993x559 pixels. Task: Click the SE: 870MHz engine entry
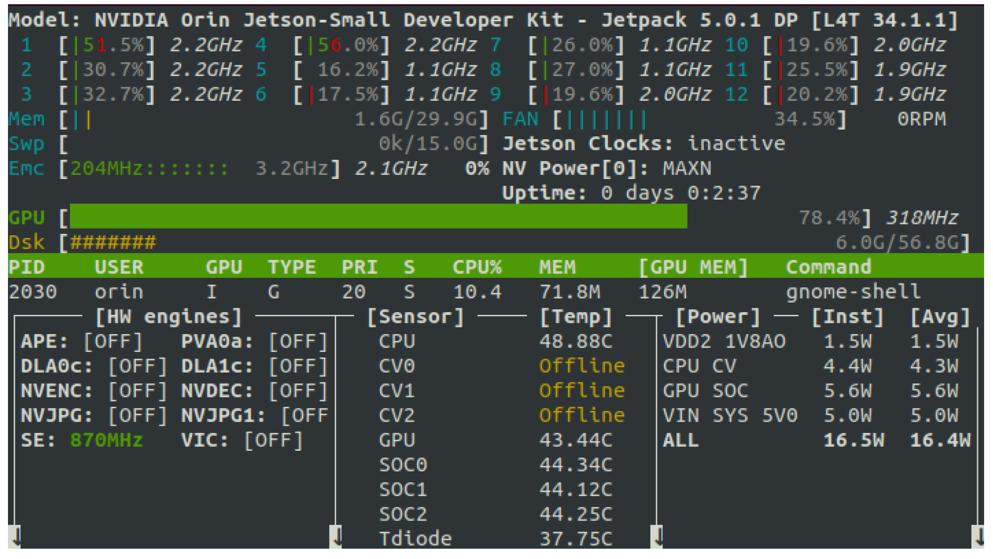point(82,440)
